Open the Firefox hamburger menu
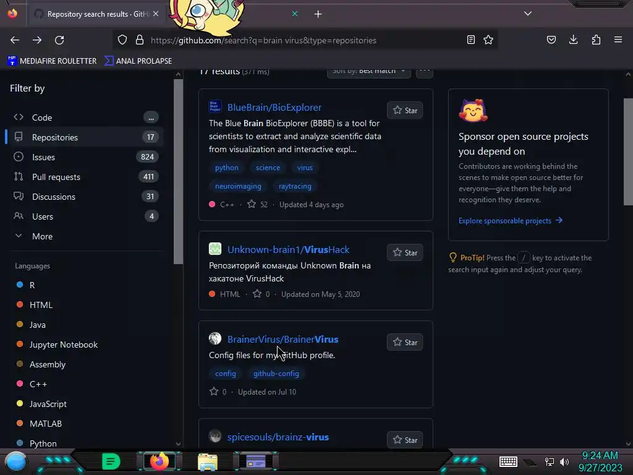This screenshot has height=475, width=633. (618, 40)
